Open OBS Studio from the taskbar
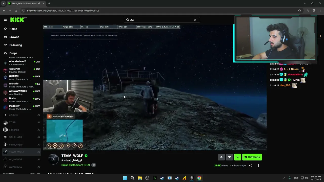The width and height of the screenshot is (324, 182). click(147, 178)
